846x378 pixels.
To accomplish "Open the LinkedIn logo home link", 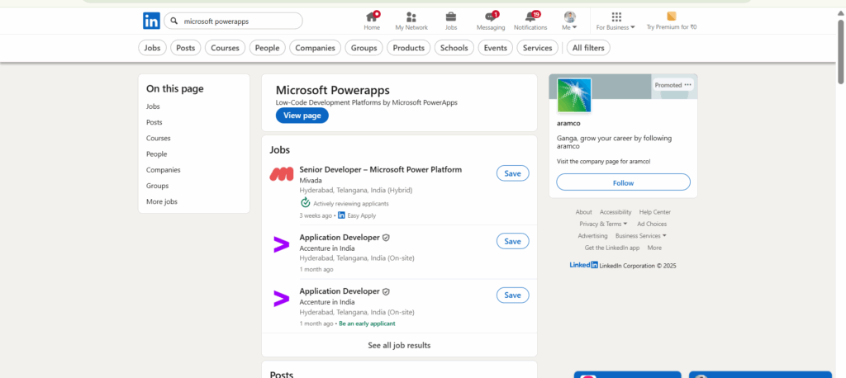I will pos(151,21).
